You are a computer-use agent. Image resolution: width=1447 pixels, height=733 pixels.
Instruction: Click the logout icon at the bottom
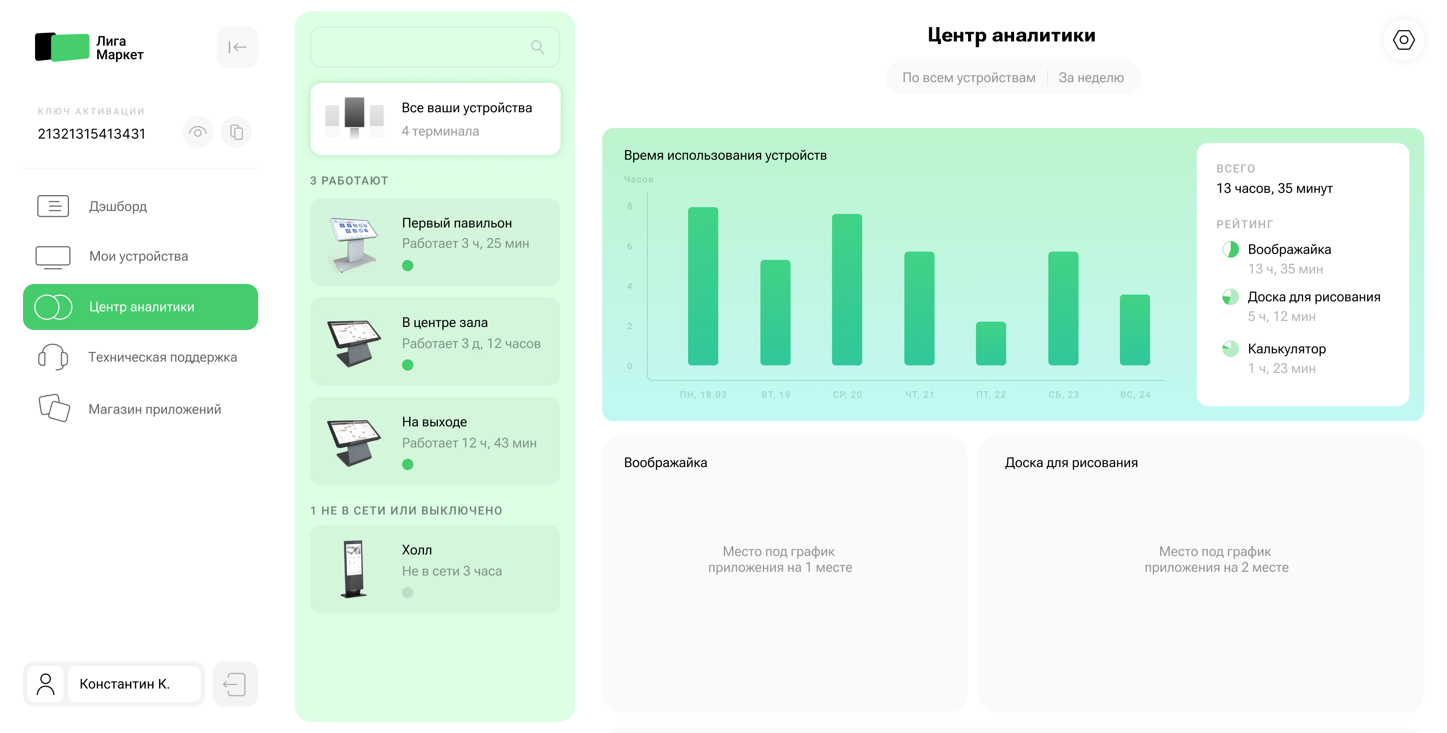point(236,684)
